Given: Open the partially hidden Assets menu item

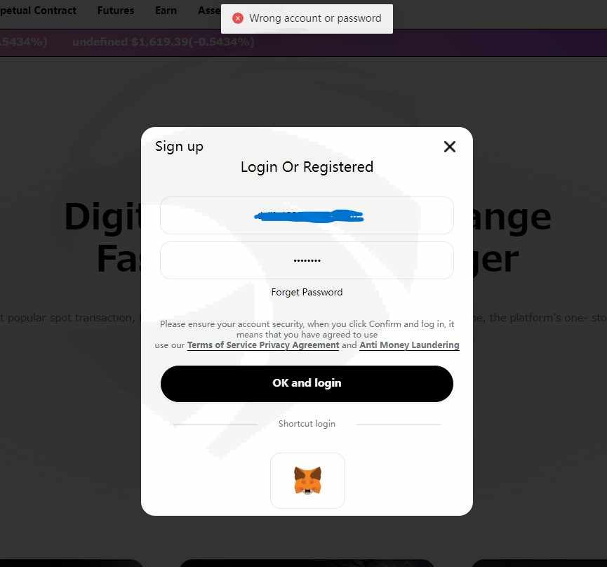Looking at the screenshot, I should point(209,11).
